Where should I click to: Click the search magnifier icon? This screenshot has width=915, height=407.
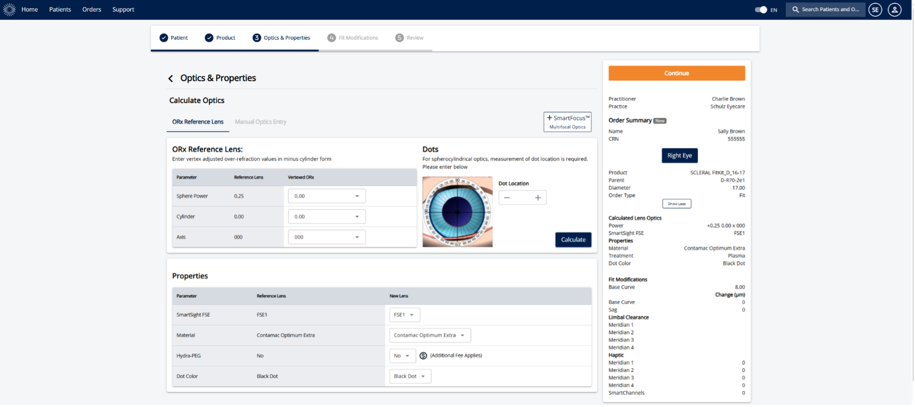(x=795, y=9)
